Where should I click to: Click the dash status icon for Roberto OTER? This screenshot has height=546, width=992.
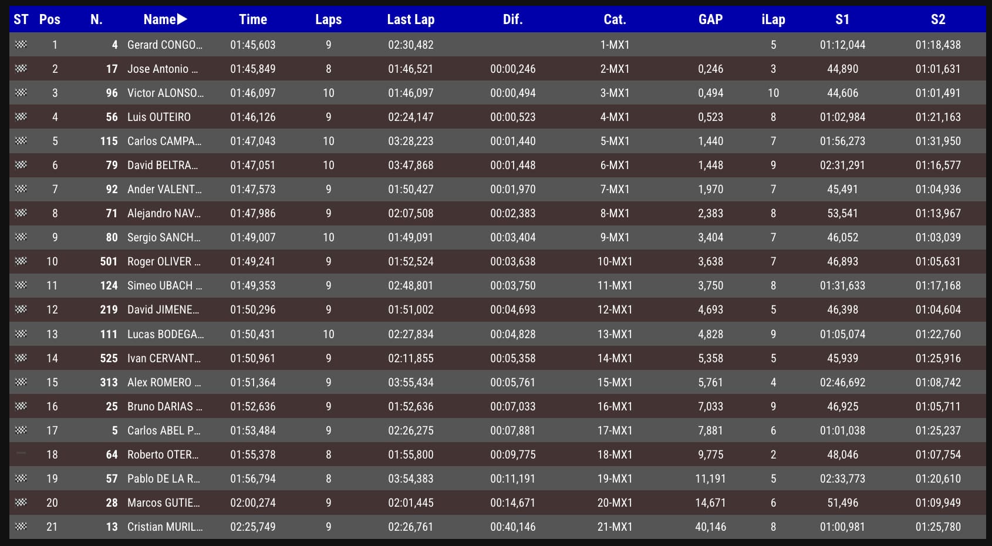pyautogui.click(x=21, y=454)
